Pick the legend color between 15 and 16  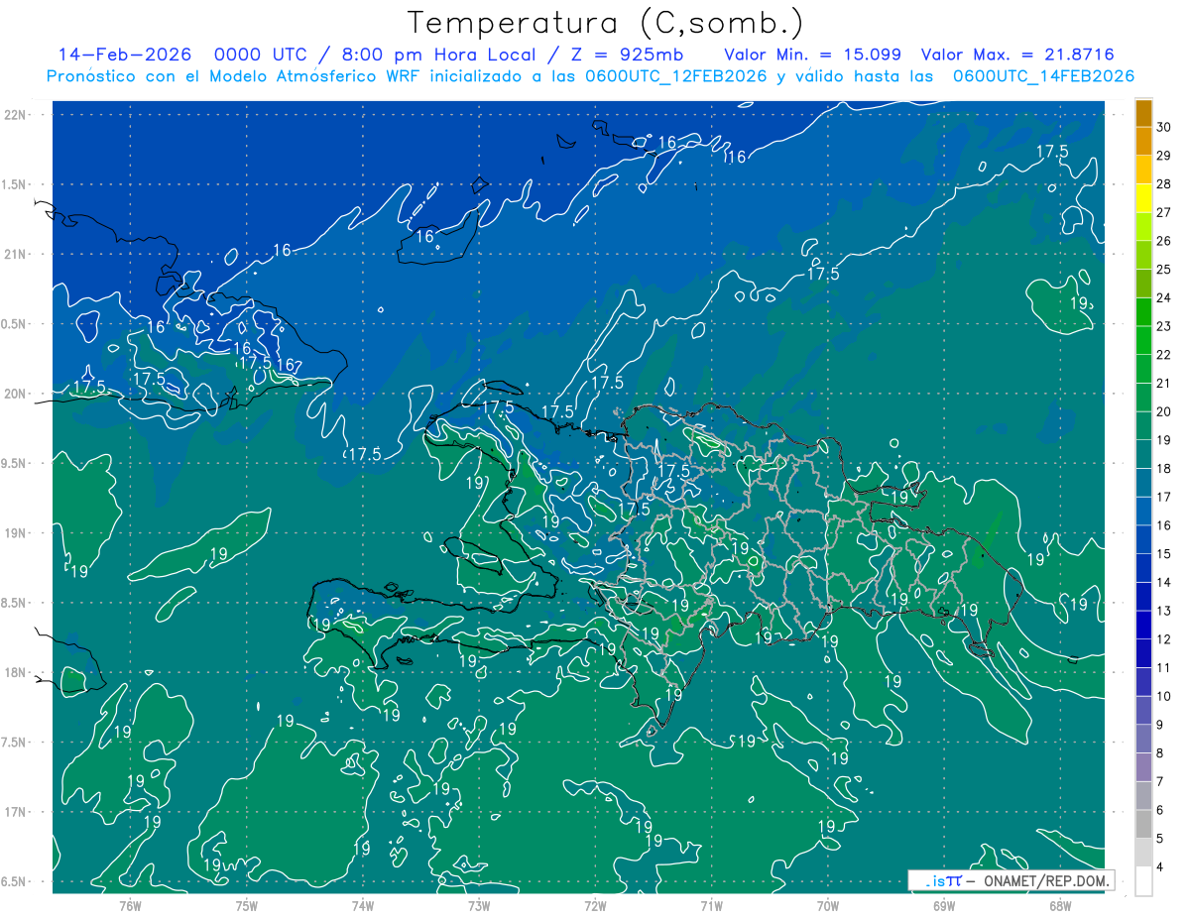(1143, 540)
